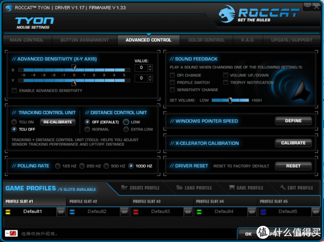Open the Update/Support tab
The height and width of the screenshot is (242, 324).
pyautogui.click(x=292, y=40)
